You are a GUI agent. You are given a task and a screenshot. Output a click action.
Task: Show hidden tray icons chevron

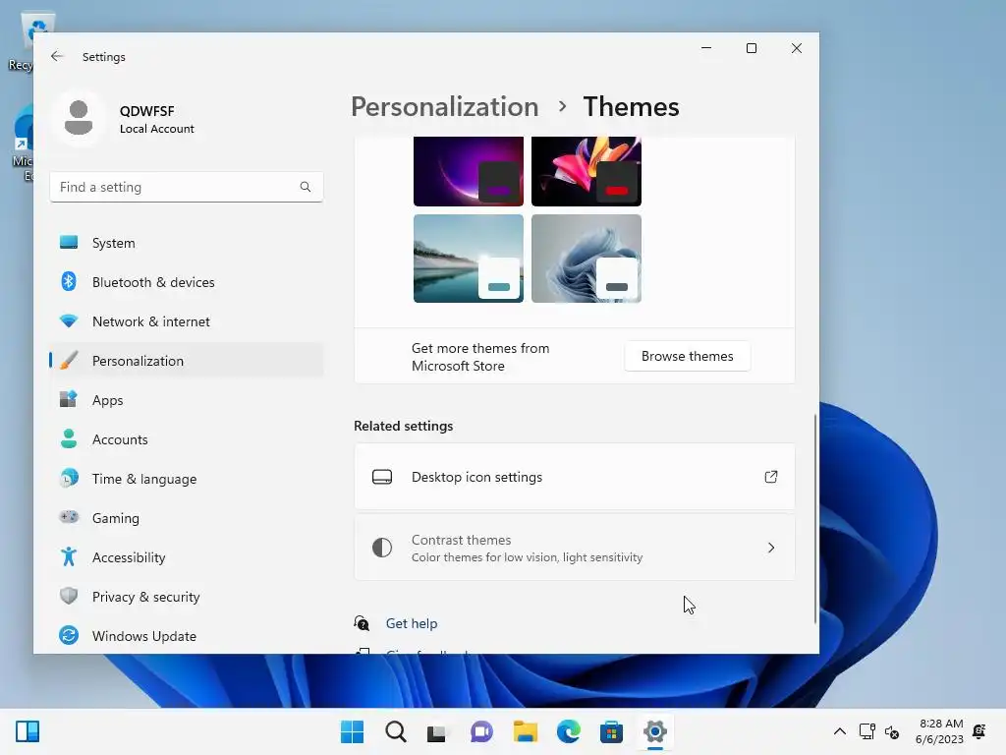(x=839, y=731)
